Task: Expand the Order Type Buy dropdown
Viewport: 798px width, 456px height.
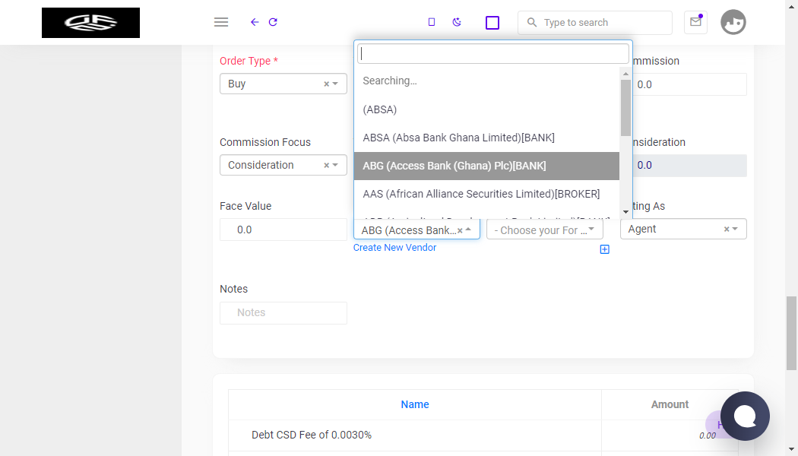Action: (335, 84)
